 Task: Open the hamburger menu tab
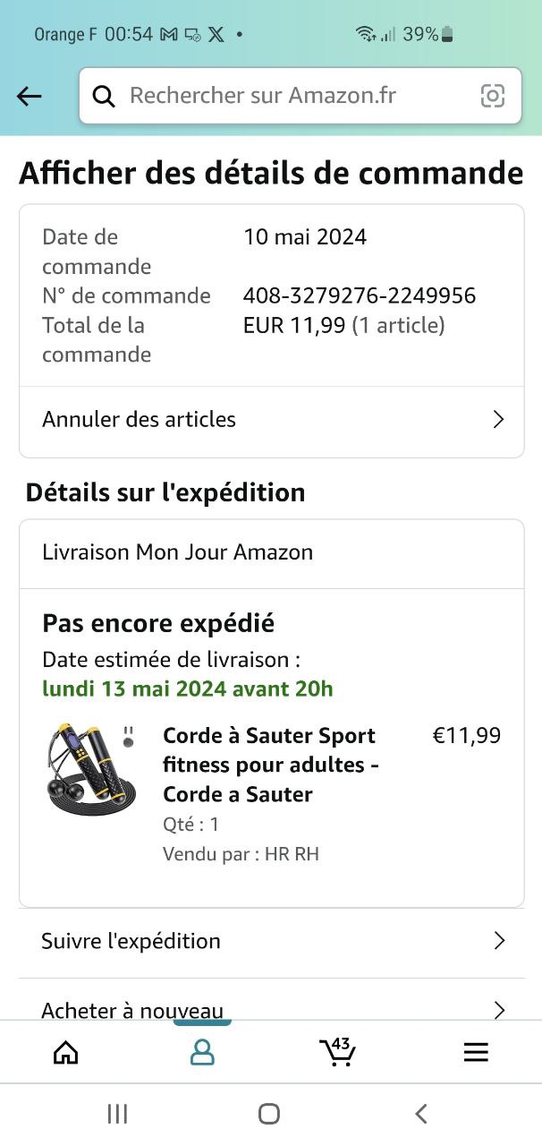coord(476,1052)
